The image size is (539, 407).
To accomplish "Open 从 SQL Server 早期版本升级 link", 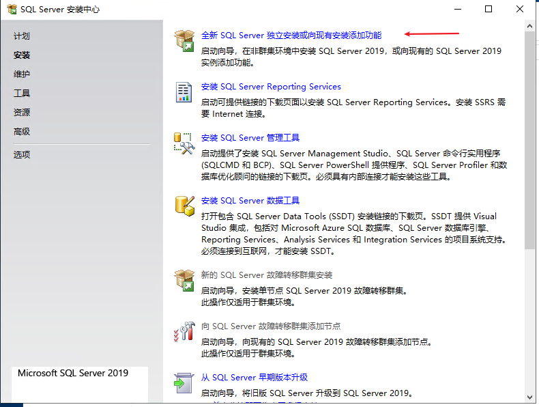I will tap(254, 378).
